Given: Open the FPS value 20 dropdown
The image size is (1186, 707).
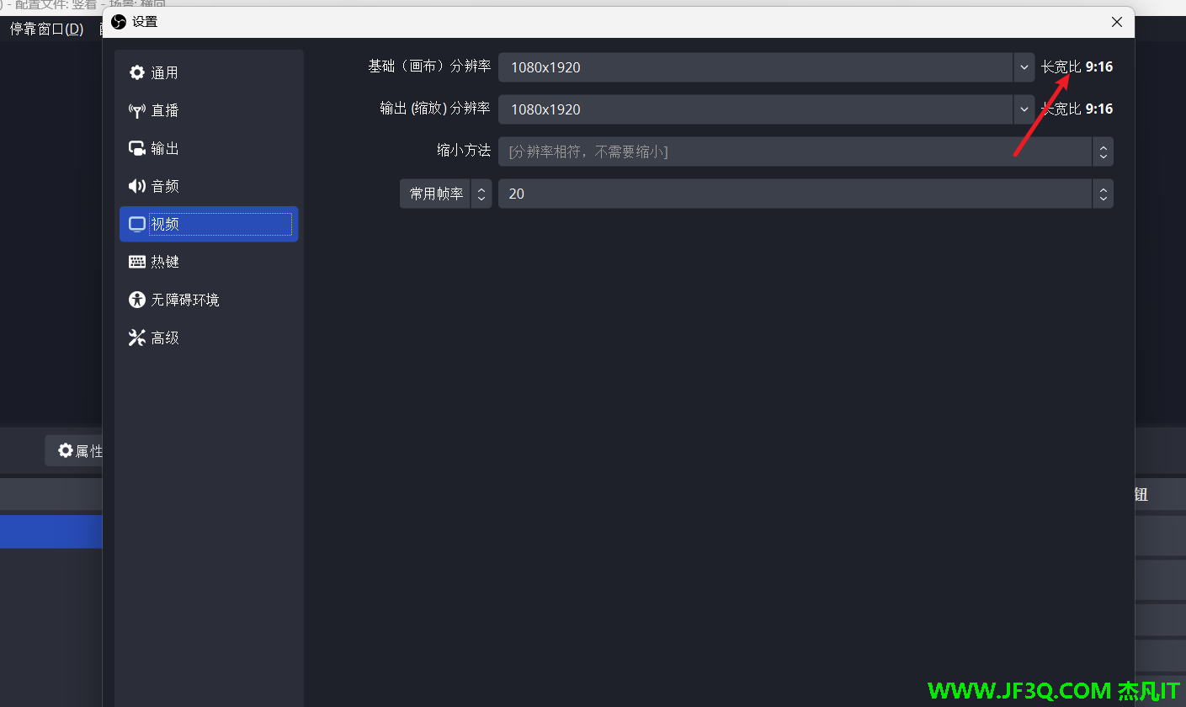Looking at the screenshot, I should (x=1103, y=194).
